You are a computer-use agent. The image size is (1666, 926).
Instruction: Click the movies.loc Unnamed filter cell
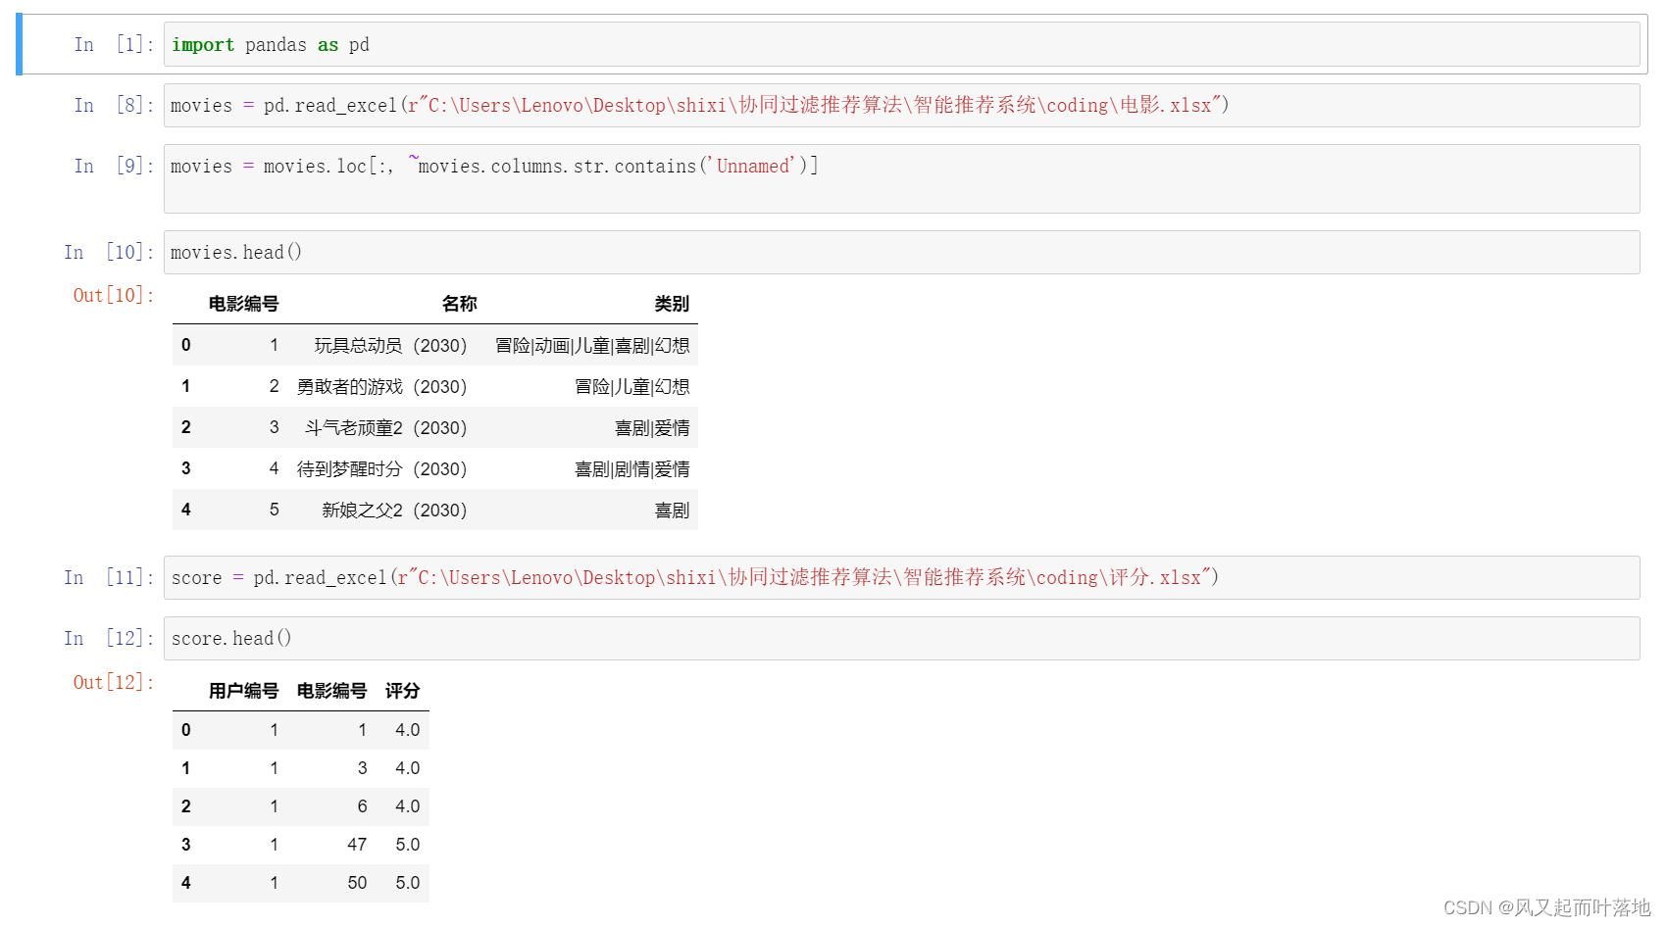(x=901, y=178)
